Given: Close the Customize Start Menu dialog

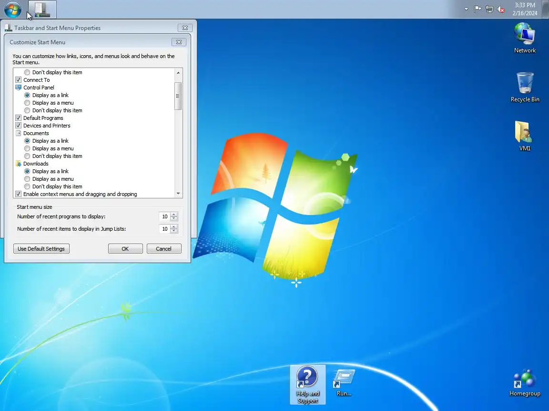Looking at the screenshot, I should (x=179, y=42).
